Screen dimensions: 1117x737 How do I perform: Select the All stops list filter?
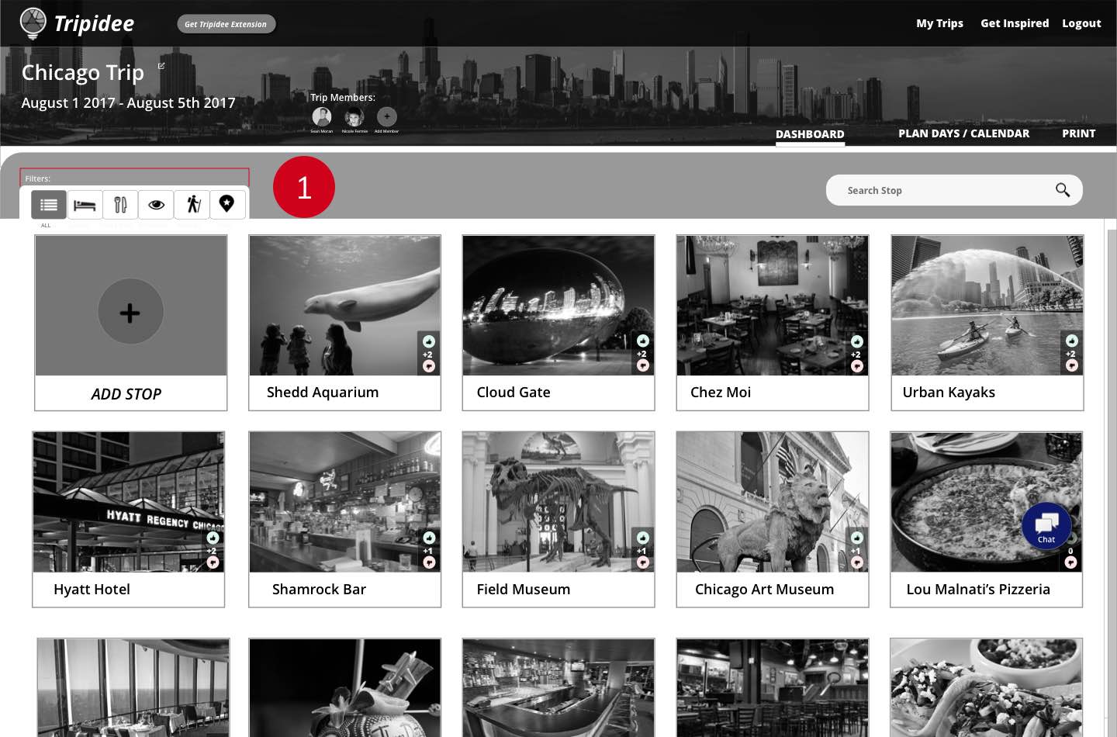point(49,205)
